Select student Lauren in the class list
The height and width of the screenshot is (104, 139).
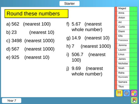coord(123,50)
